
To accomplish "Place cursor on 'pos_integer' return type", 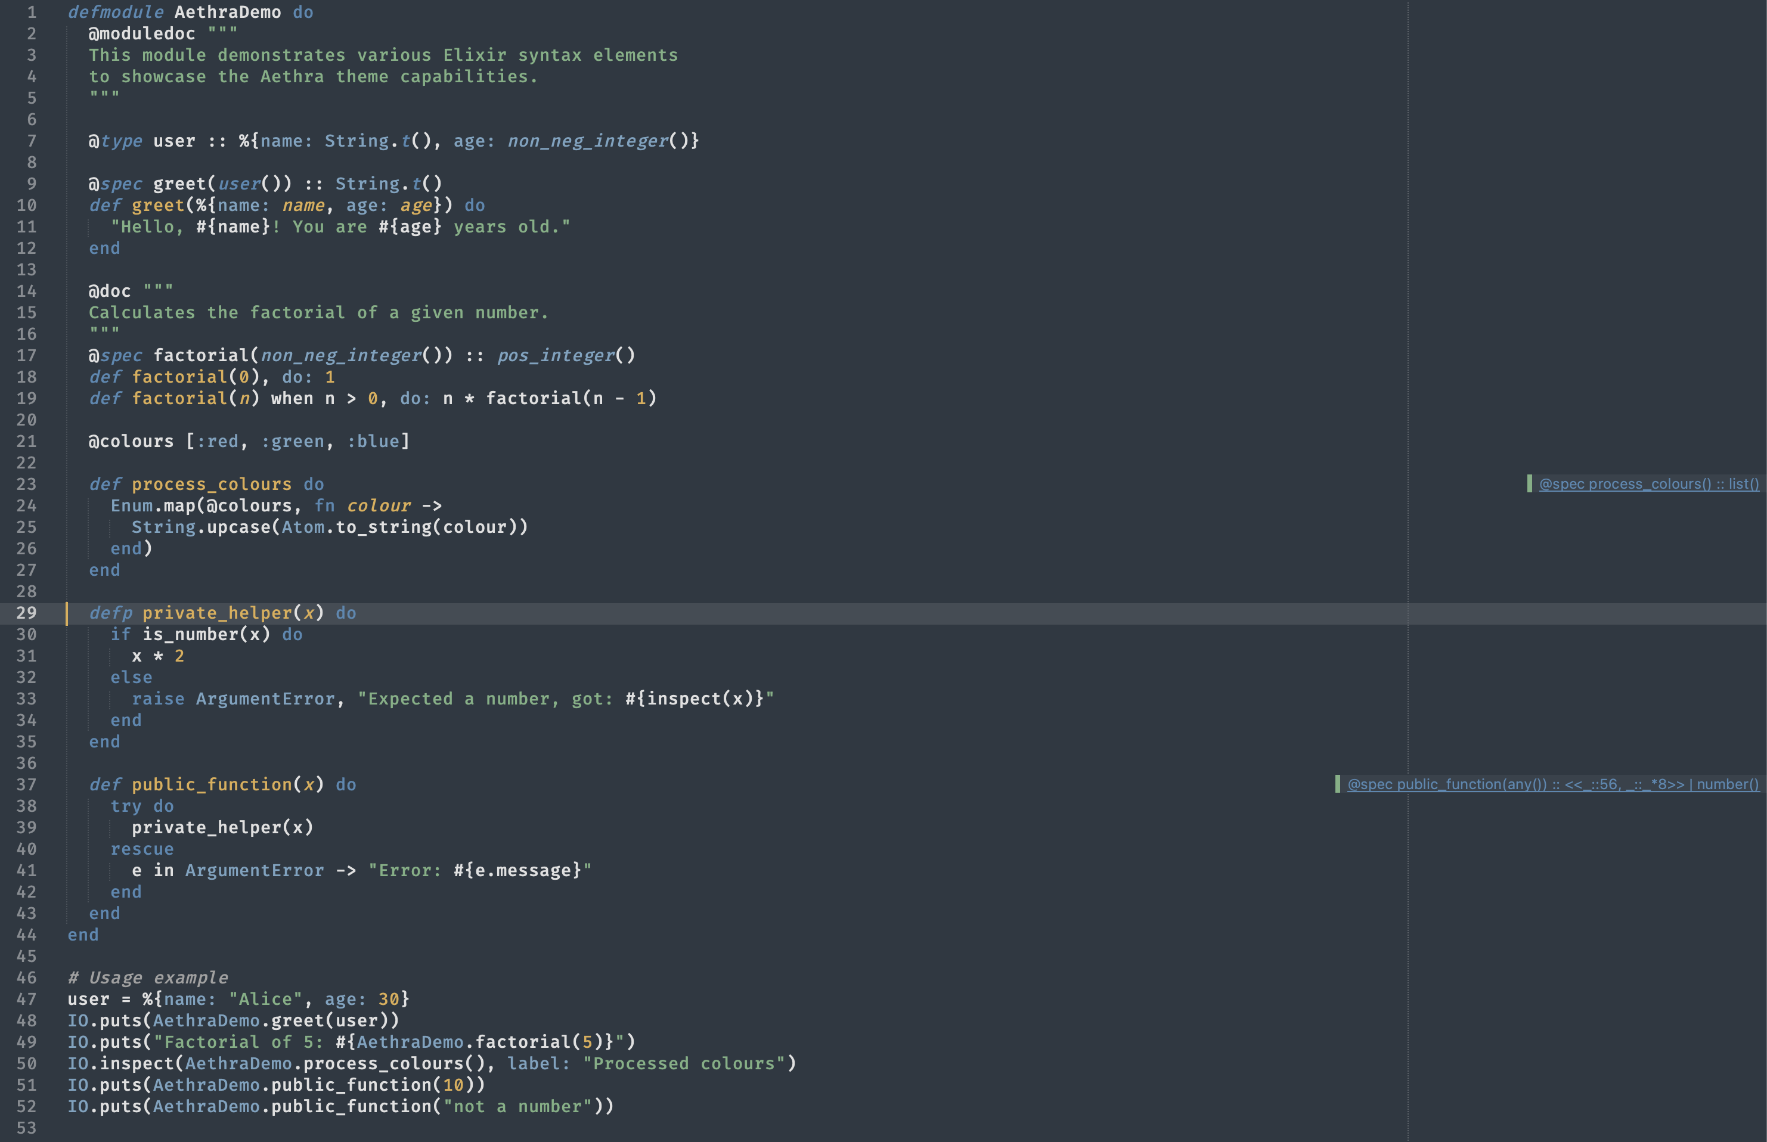I will (556, 355).
